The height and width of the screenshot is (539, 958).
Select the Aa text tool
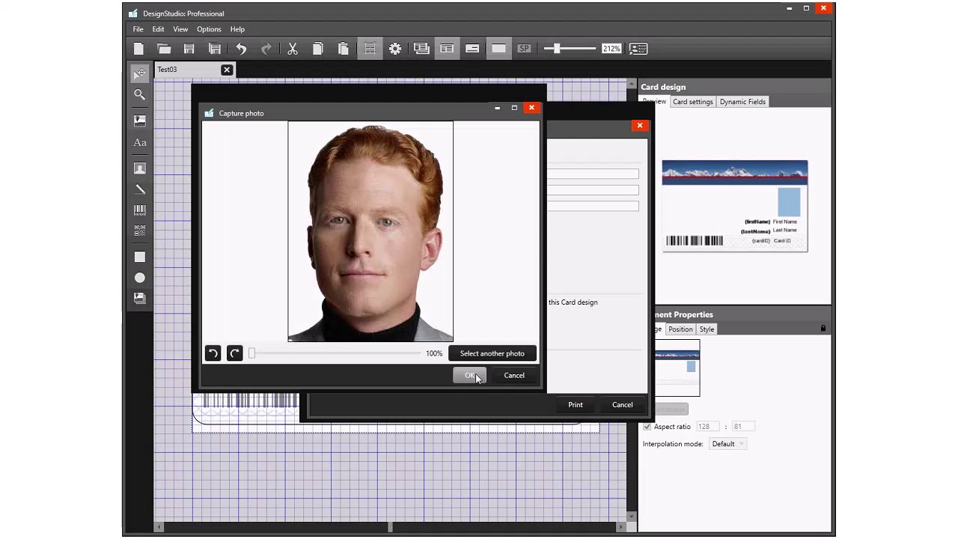coord(140,142)
